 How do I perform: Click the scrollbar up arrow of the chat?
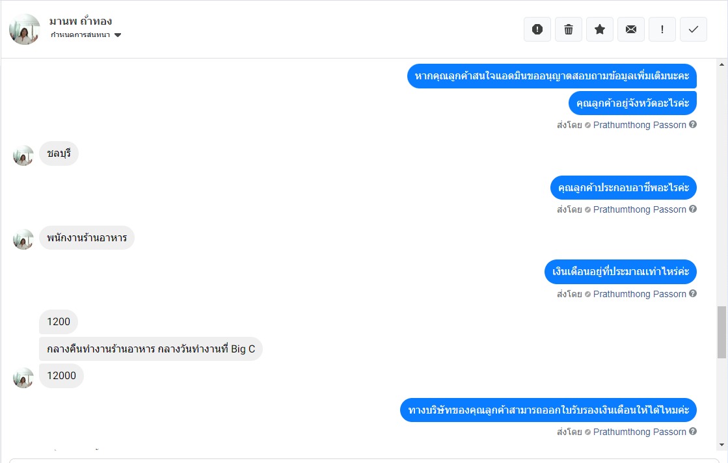[x=721, y=65]
